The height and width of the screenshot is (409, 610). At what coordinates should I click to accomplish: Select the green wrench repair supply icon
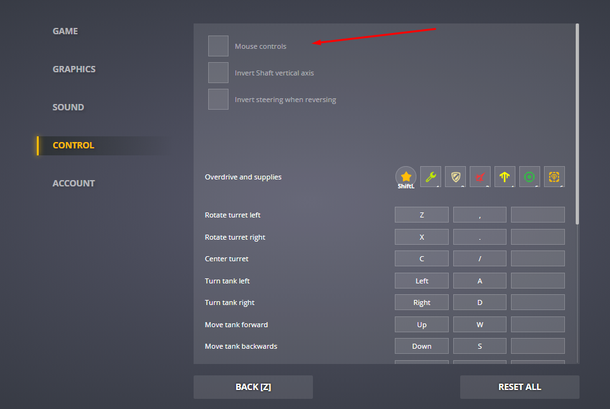point(431,177)
